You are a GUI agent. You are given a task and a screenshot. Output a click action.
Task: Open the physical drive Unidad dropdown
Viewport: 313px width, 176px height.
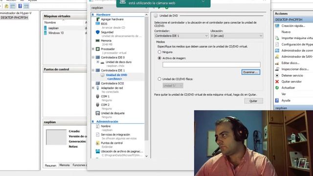[173, 86]
